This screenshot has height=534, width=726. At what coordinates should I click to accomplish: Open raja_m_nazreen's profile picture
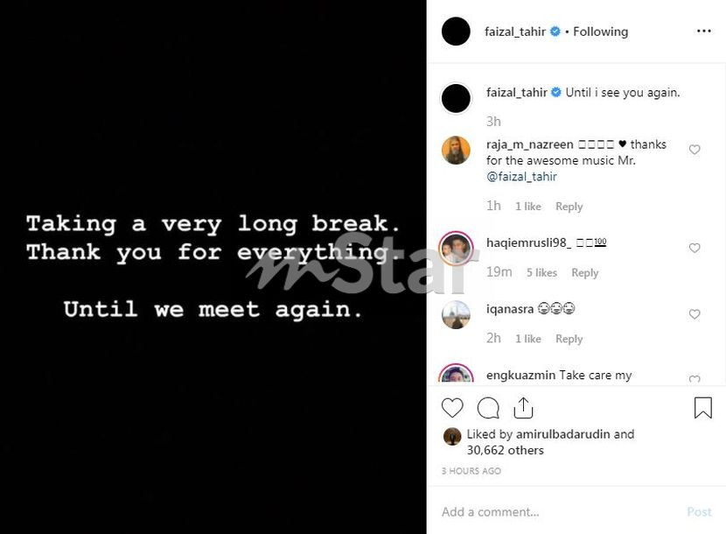click(x=456, y=151)
